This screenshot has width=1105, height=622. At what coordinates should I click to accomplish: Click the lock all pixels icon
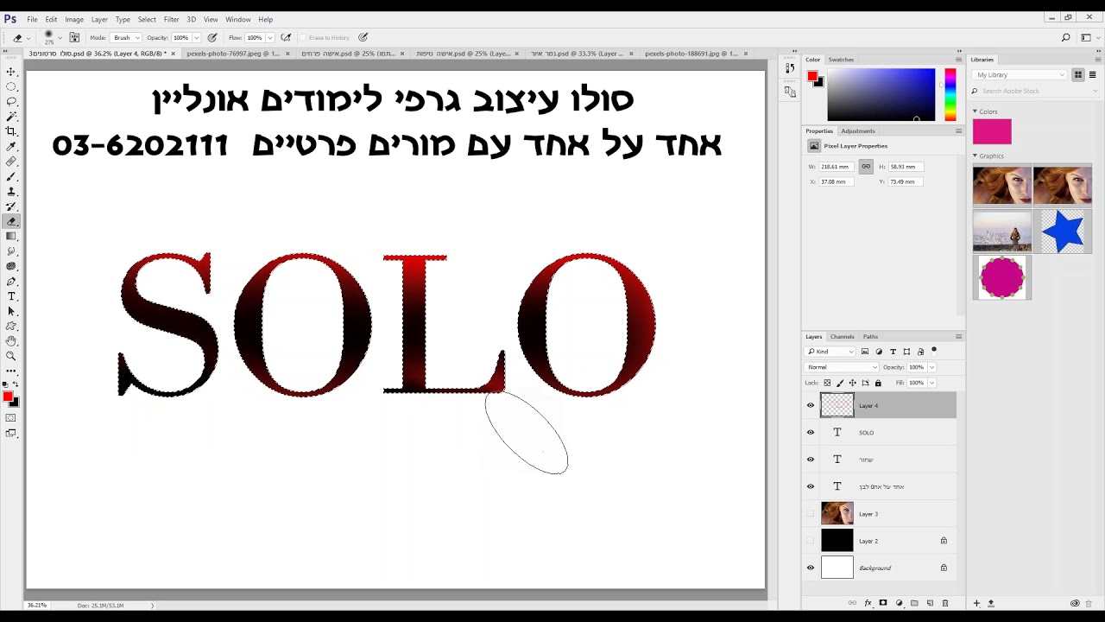pyautogui.click(x=878, y=383)
